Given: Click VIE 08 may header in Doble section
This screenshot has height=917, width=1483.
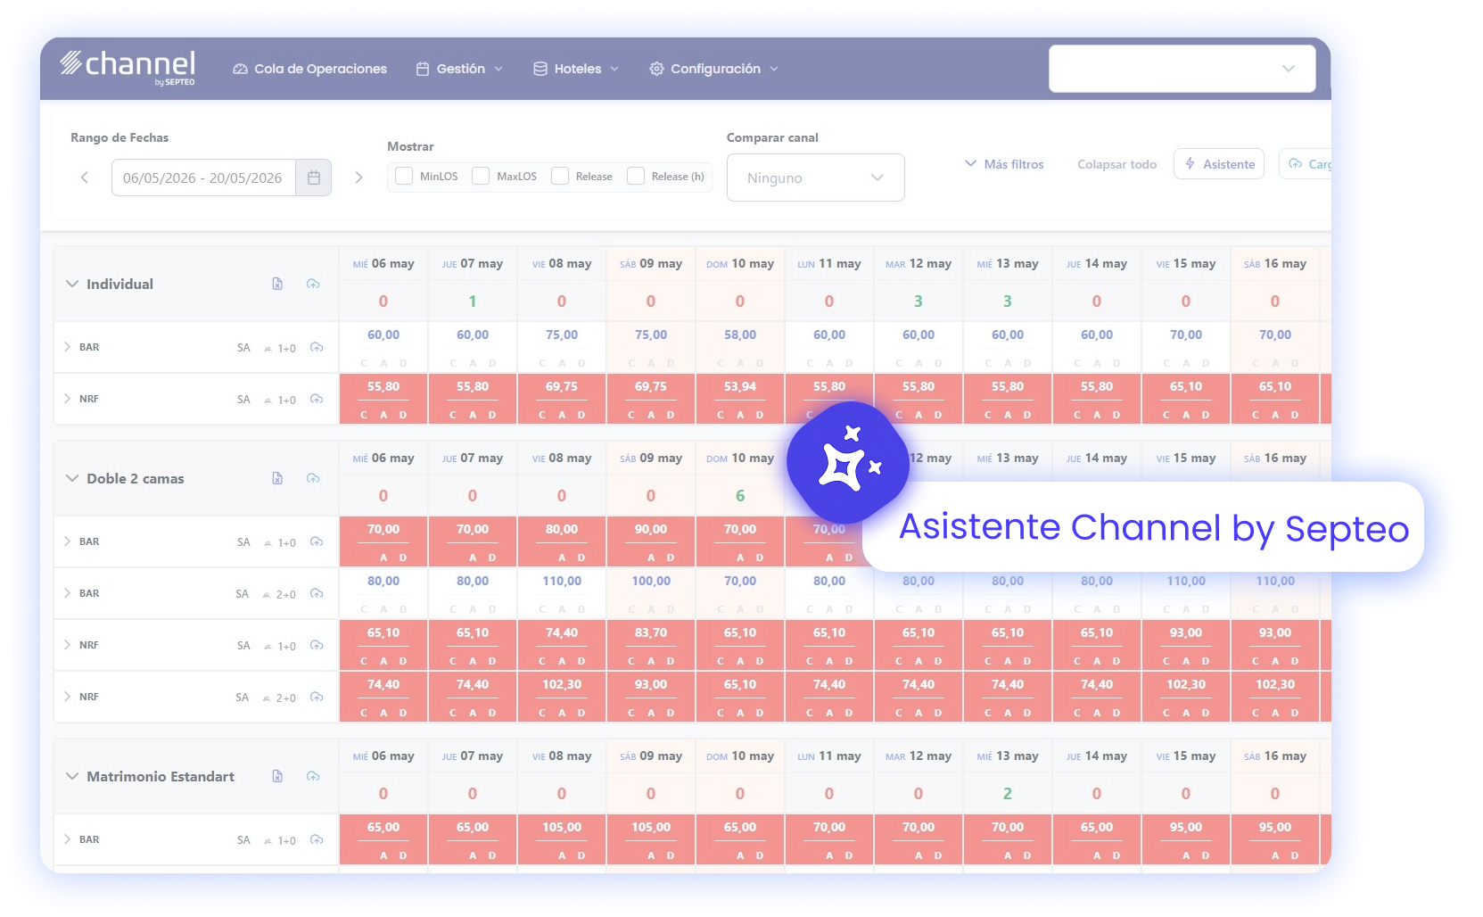Looking at the screenshot, I should click(x=562, y=458).
